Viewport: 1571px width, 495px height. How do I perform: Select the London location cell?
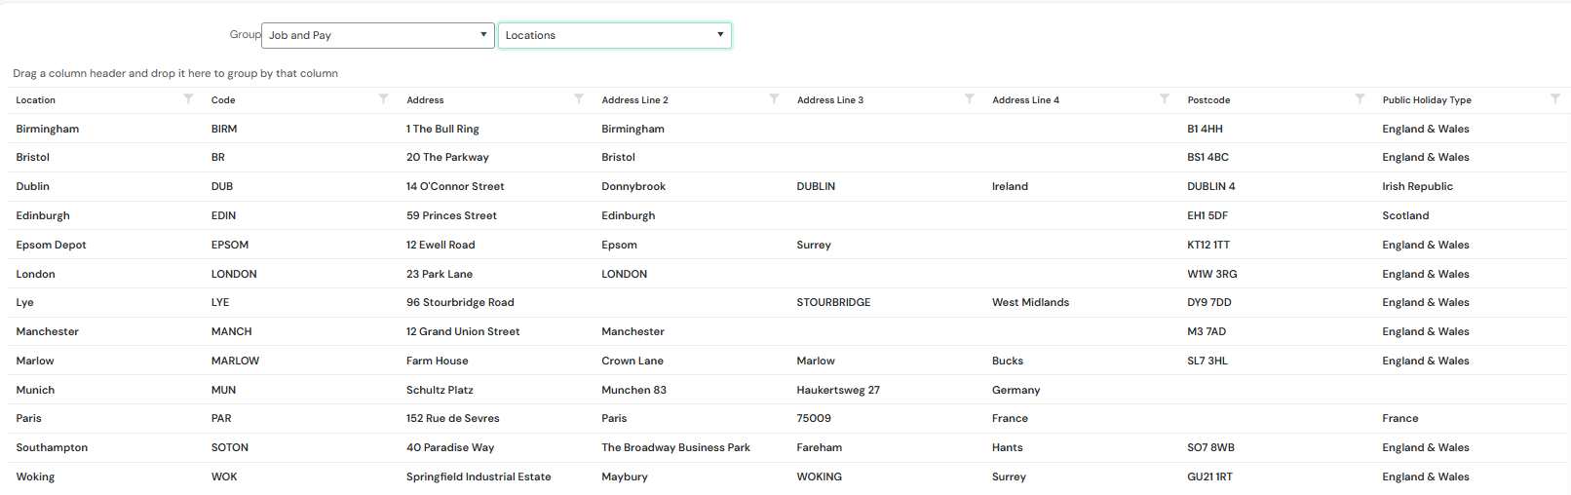[x=36, y=274]
